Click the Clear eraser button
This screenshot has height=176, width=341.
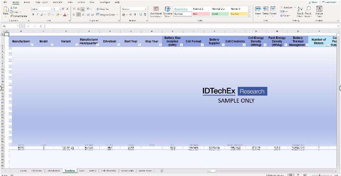coord(285,16)
